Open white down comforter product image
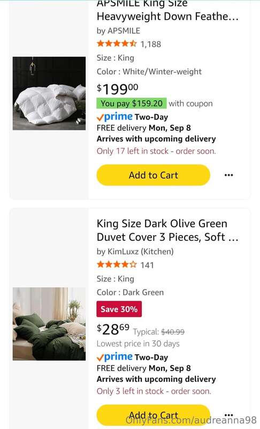 coord(49,93)
